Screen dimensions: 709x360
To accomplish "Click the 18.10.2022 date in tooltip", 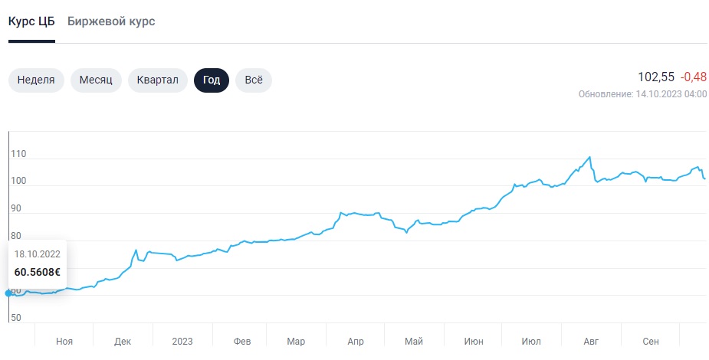I will point(37,254).
